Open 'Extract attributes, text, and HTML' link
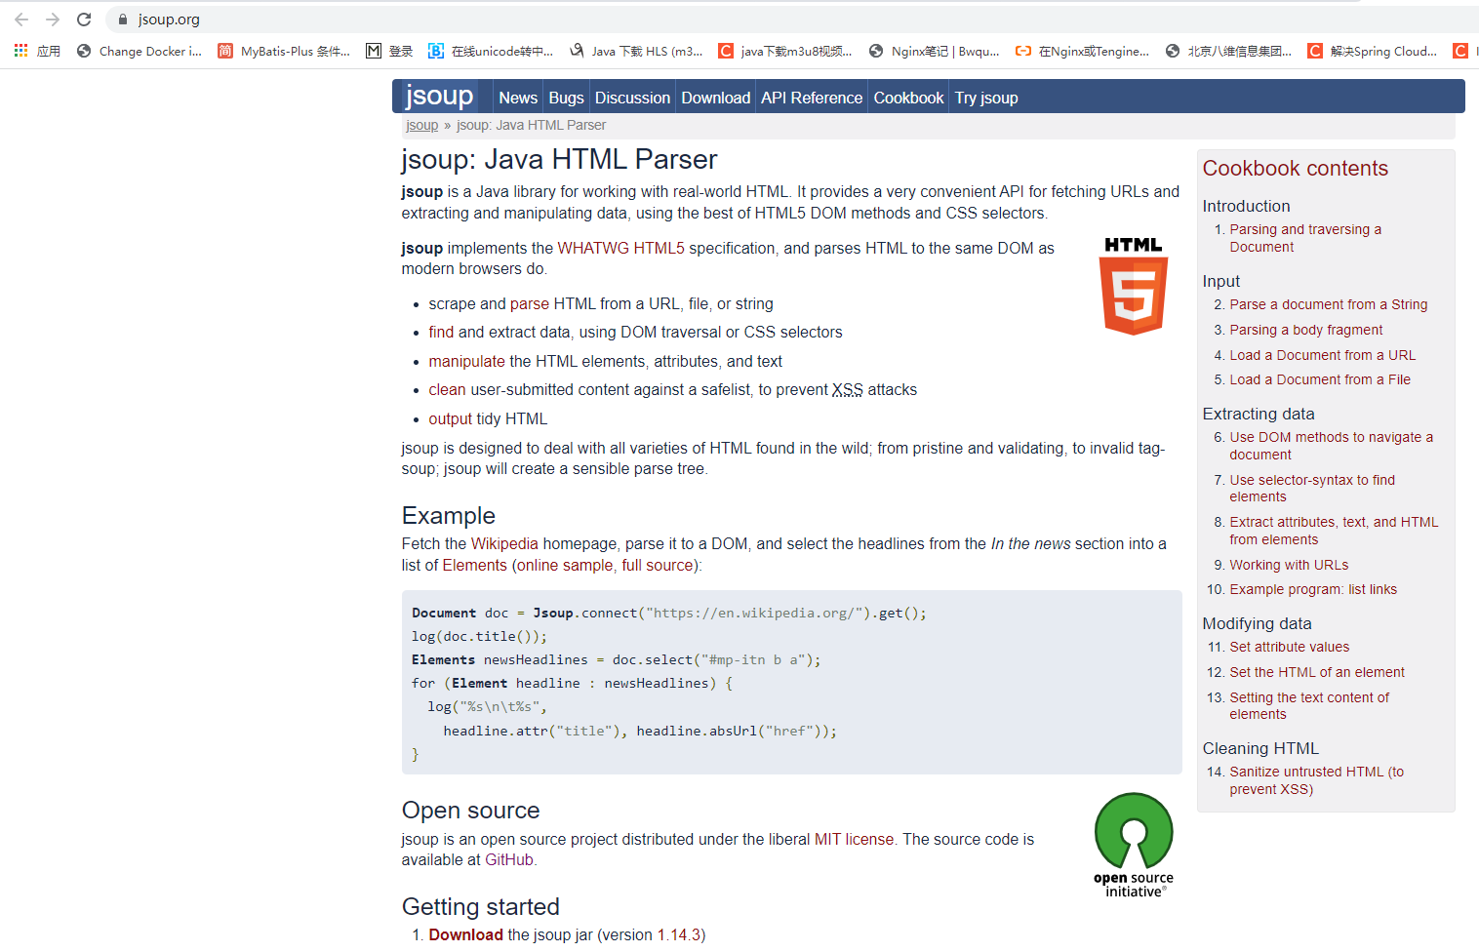Viewport: 1479px width, 952px height. (1334, 531)
